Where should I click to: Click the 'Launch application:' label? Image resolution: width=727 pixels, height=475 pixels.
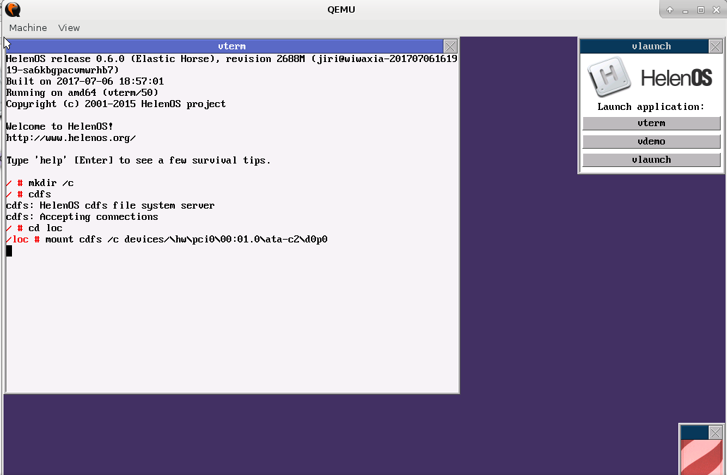651,106
